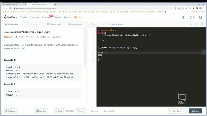Open Contest in the navigation bar
Screen dimensions: 207x116
pyautogui.click(x=58, y=17)
